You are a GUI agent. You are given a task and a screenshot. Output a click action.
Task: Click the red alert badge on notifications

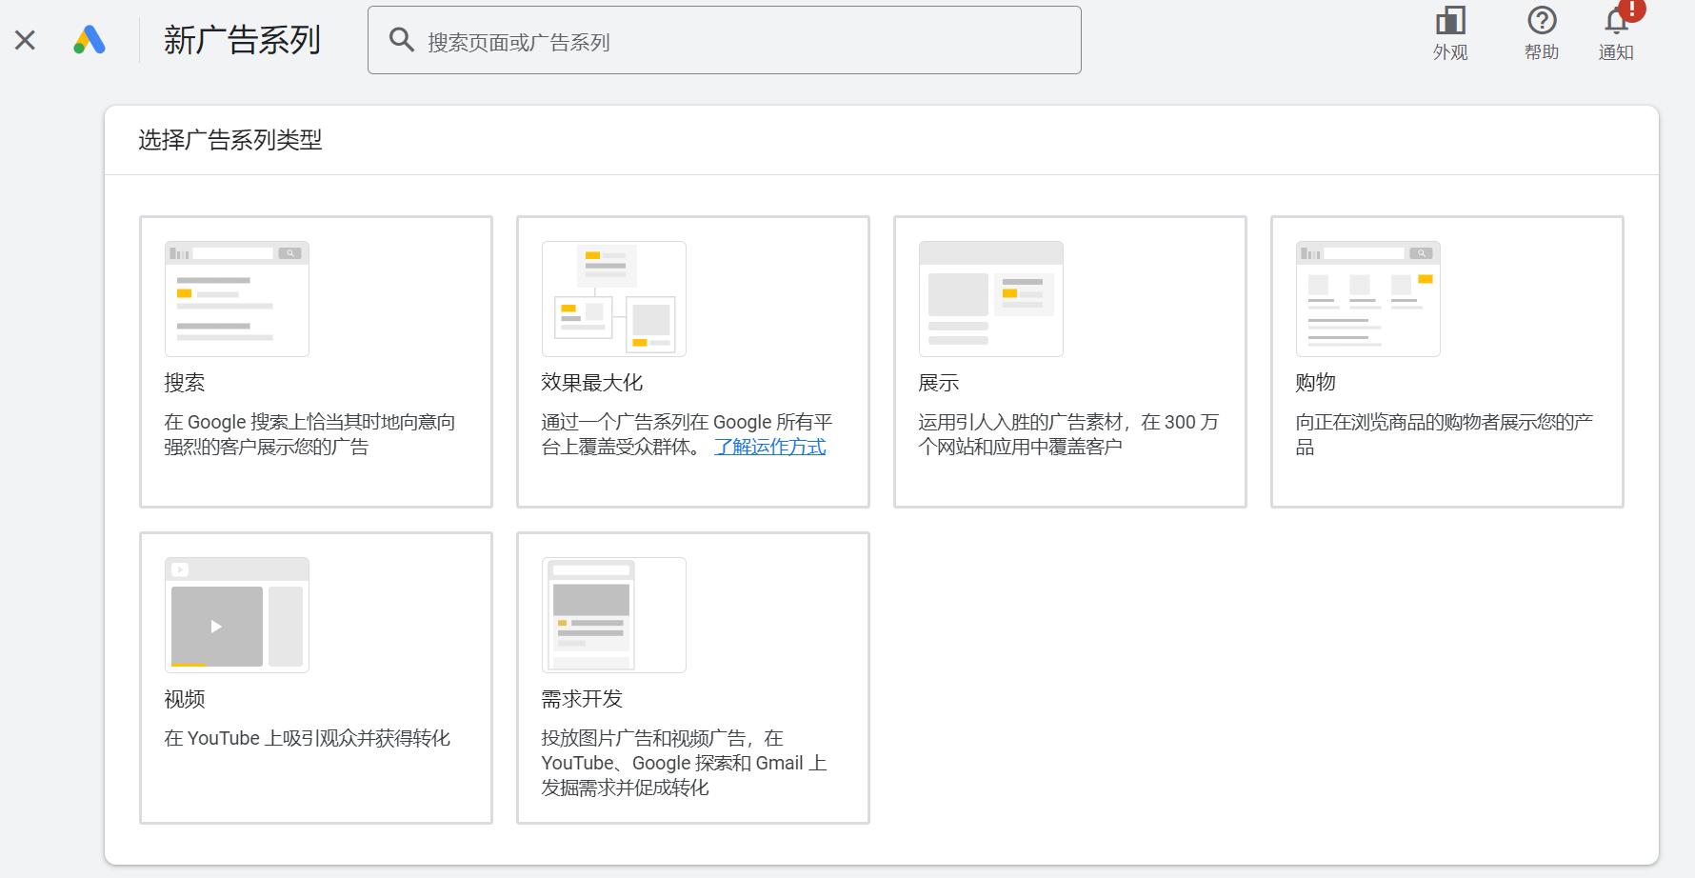(1632, 9)
